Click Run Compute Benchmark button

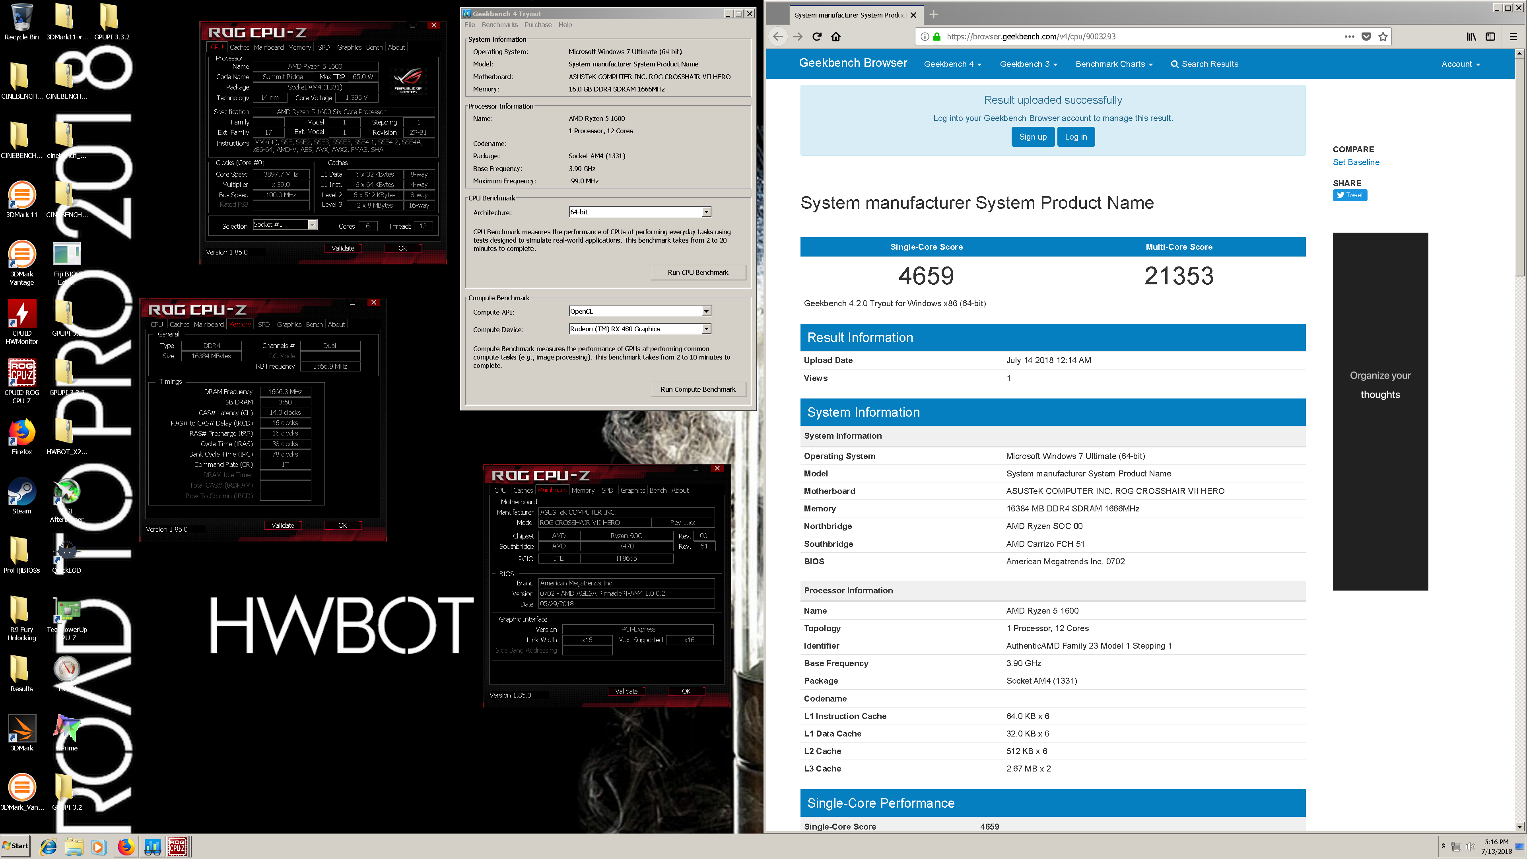[698, 389]
